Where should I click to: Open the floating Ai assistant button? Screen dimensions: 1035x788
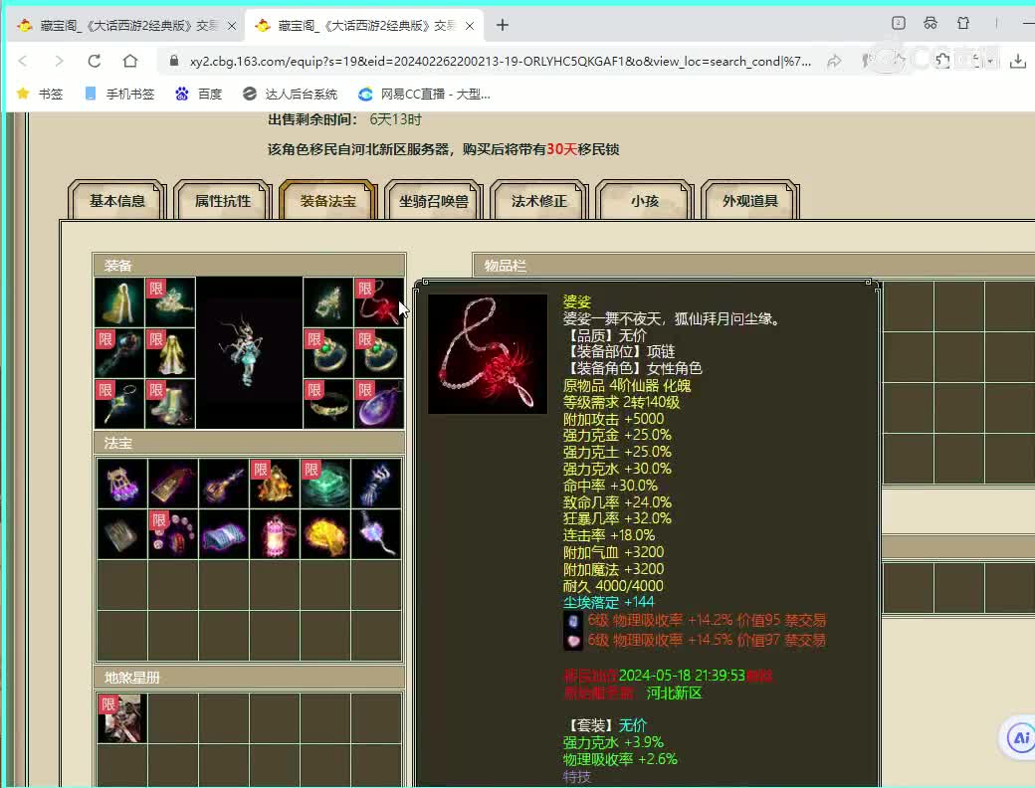(x=1020, y=738)
